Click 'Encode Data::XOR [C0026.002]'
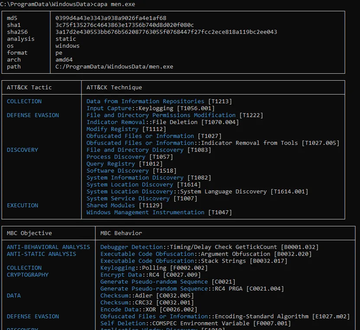Image resolution: width=360 pixels, height=330 pixels. pyautogui.click(x=149, y=310)
